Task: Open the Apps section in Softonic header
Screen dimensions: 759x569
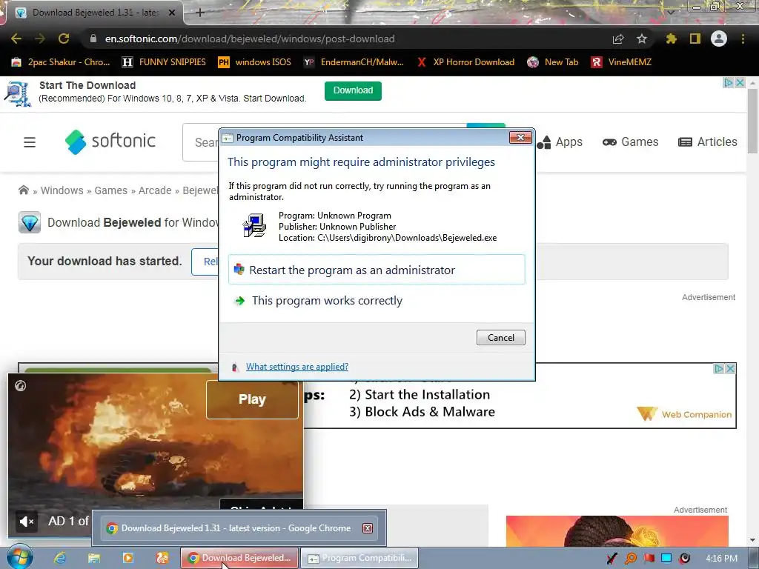Action: [x=560, y=142]
